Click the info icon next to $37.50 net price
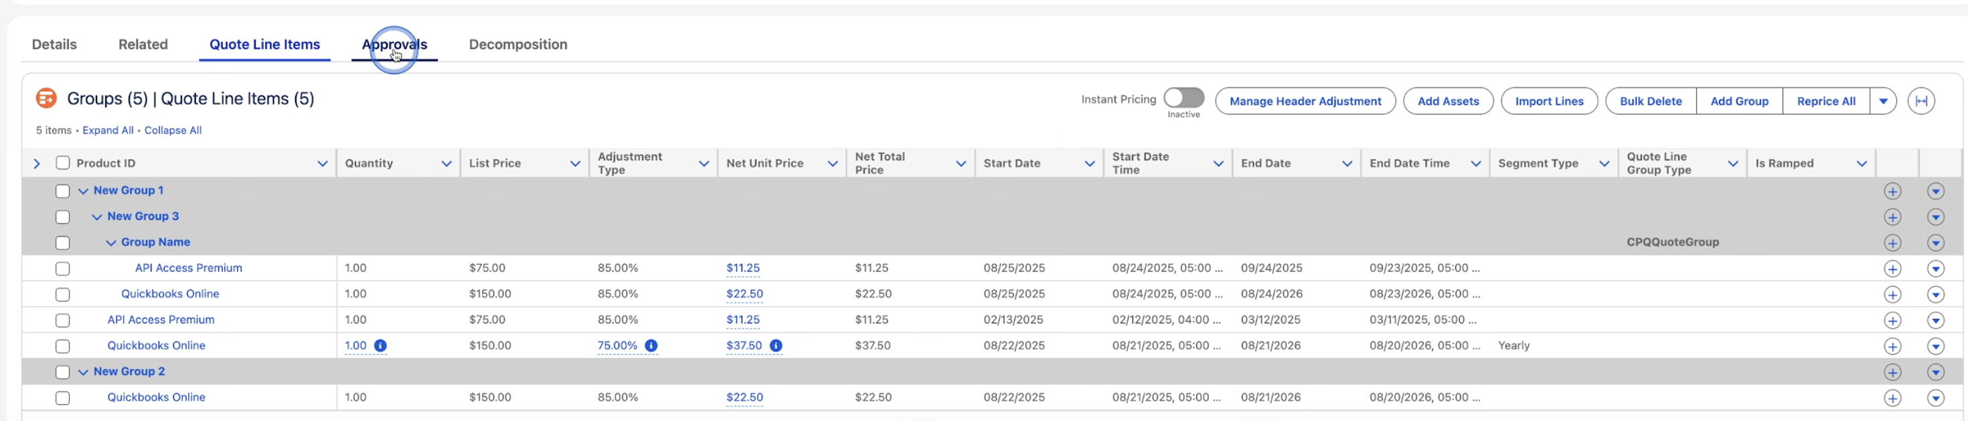This screenshot has height=421, width=1968. 775,345
